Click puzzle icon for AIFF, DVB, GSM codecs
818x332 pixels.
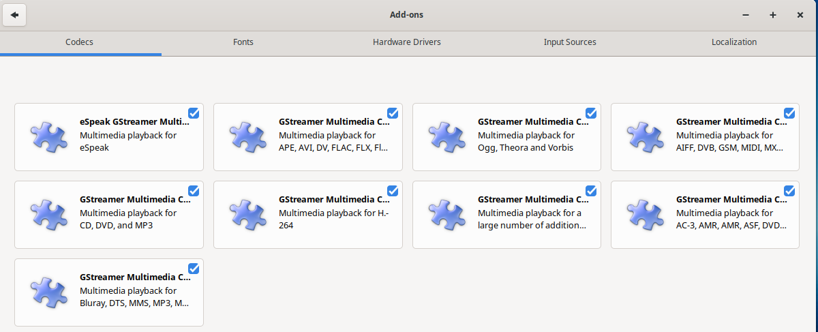pos(646,136)
